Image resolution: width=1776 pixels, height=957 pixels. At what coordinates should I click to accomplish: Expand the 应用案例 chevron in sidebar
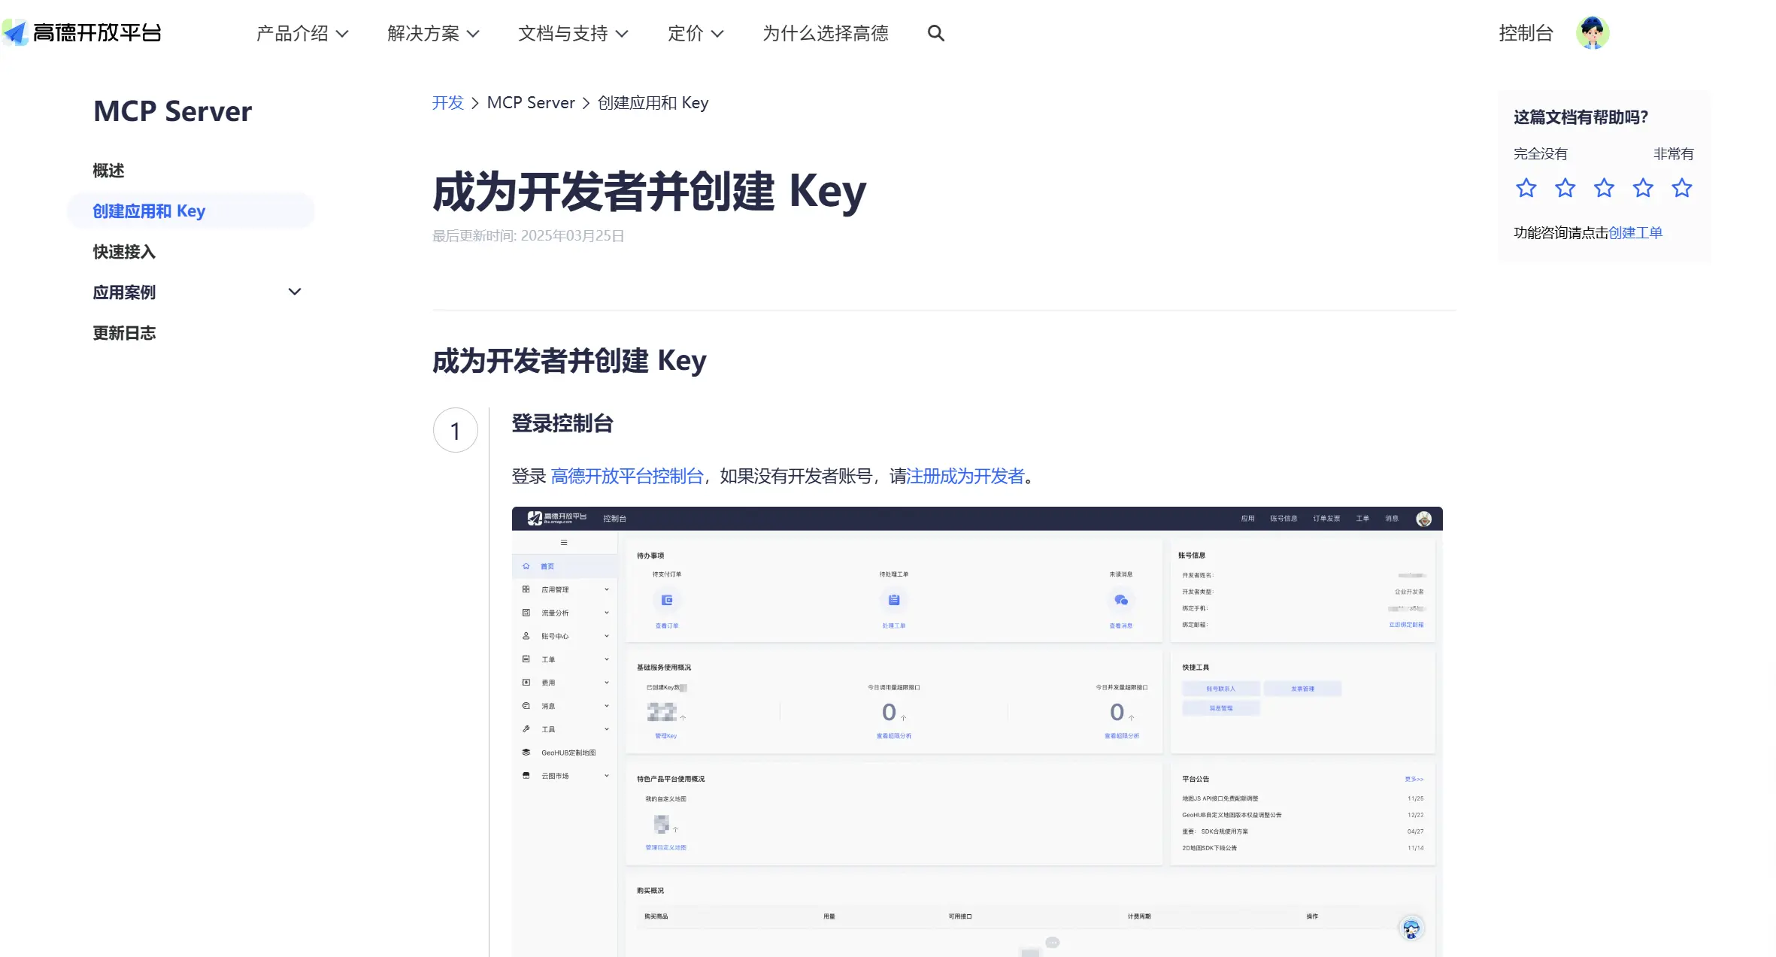295,292
